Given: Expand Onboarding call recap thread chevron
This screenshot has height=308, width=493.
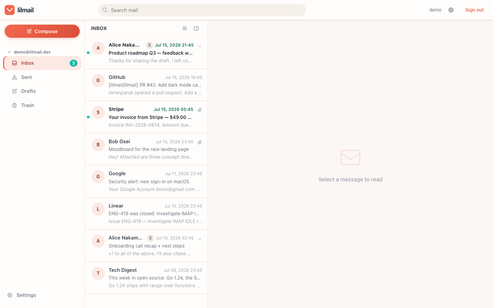Looking at the screenshot, I should click(x=200, y=239).
